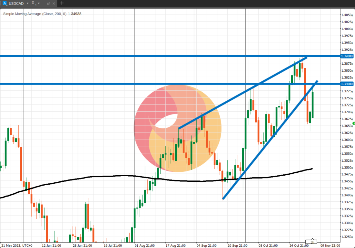Click the Simple Moving Average indicator label
This screenshot has width=355, height=248.
pyautogui.click(x=35, y=14)
